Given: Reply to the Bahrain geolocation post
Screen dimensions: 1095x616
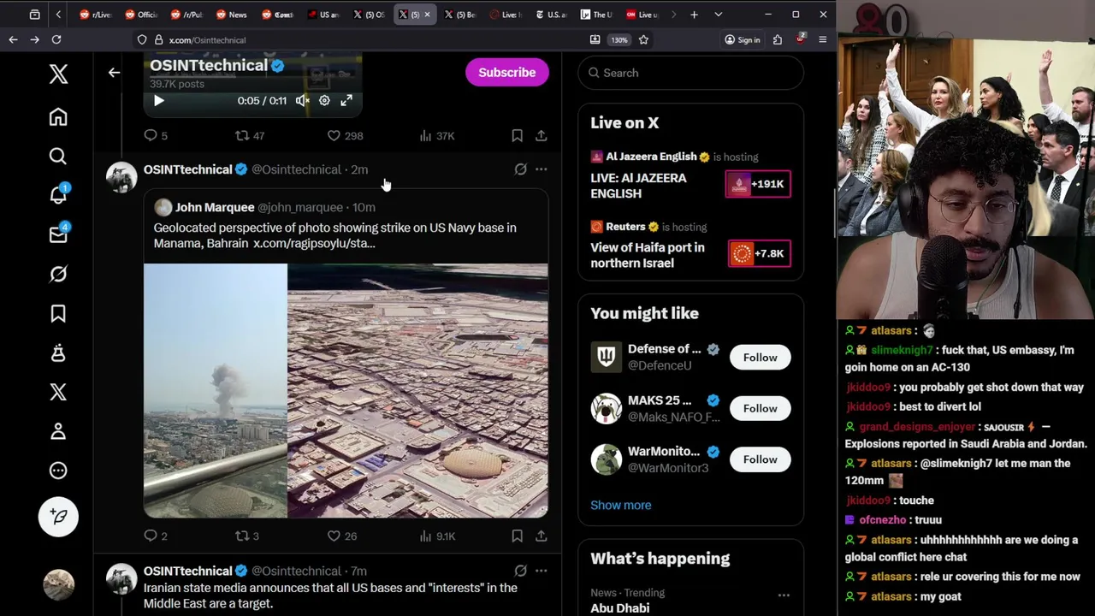Looking at the screenshot, I should coord(156,536).
